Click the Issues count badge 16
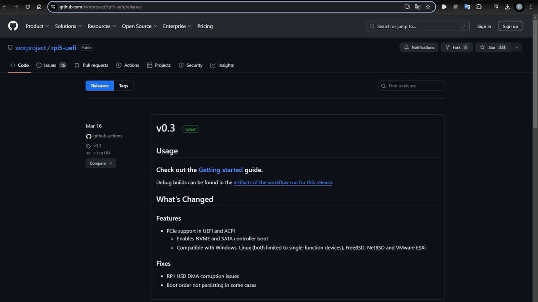Screen dimensions: 538x302 (x=63, y=65)
